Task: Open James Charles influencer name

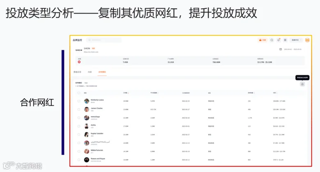Action: pos(96,108)
